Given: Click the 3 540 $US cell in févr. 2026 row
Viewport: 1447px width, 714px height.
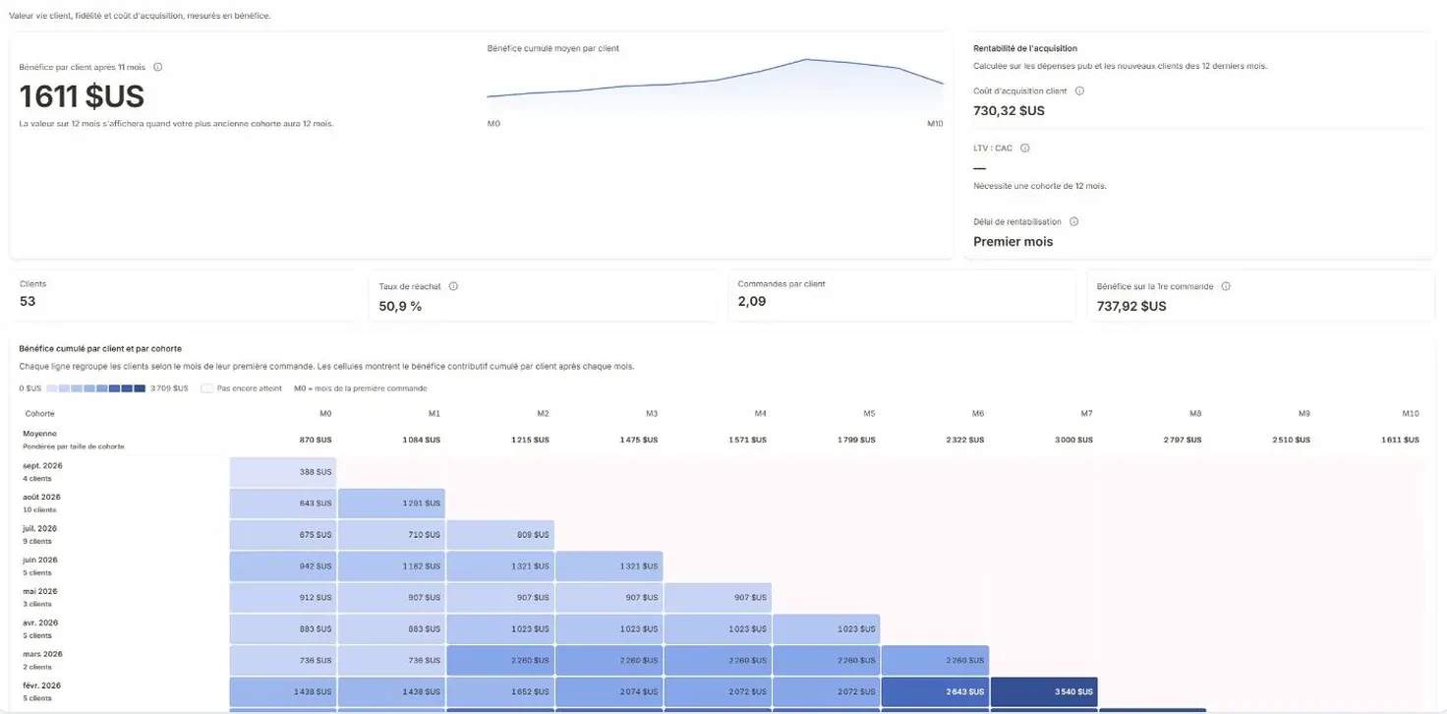Looking at the screenshot, I should point(1044,692).
